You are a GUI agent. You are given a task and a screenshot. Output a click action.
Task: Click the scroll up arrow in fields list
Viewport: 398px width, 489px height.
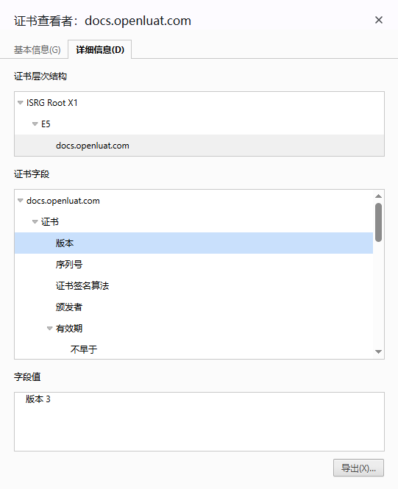pos(379,196)
